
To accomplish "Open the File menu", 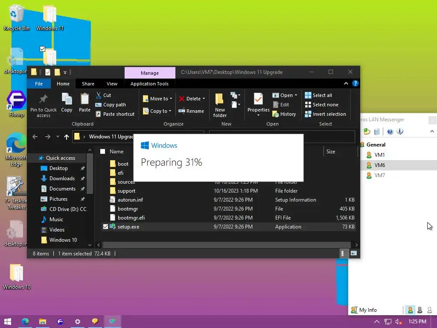I will (x=39, y=84).
